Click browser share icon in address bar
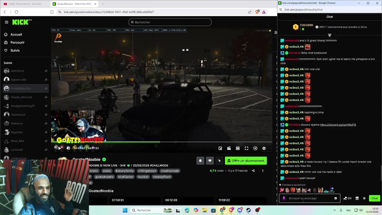 250,12
